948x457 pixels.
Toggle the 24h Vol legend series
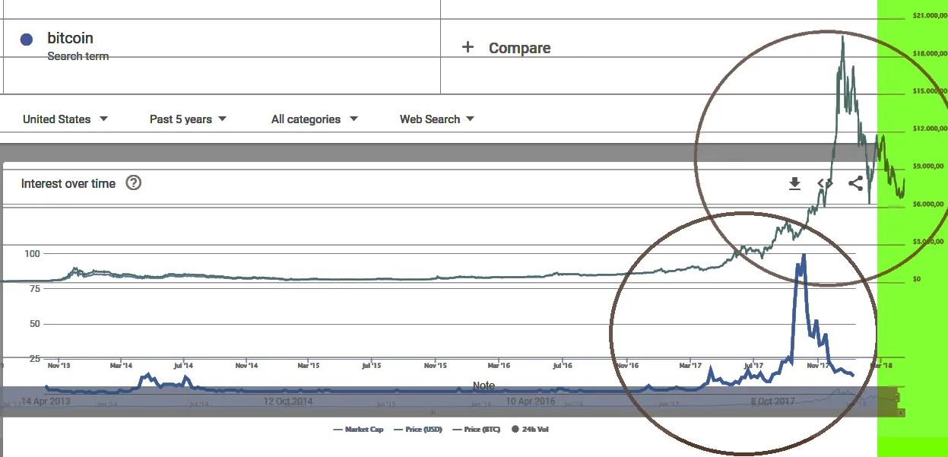[530, 430]
